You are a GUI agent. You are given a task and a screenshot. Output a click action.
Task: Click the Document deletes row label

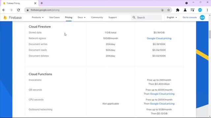pyautogui.click(x=39, y=56)
